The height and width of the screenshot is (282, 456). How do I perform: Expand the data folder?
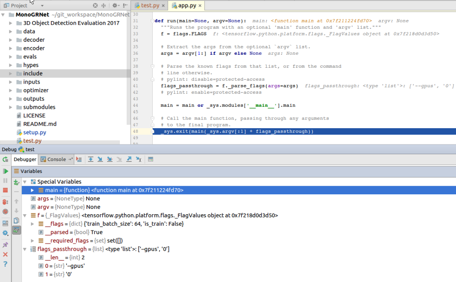click(x=11, y=31)
